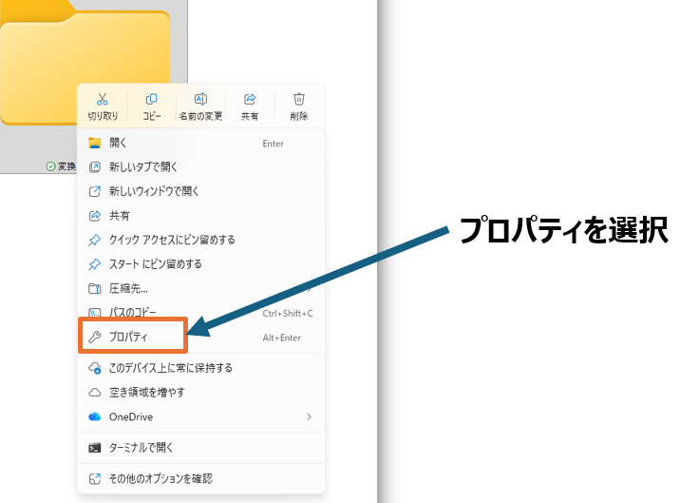Viewport: 699px width, 503px height.
Task: Select ターミナルで開く entry
Action: (x=200, y=448)
